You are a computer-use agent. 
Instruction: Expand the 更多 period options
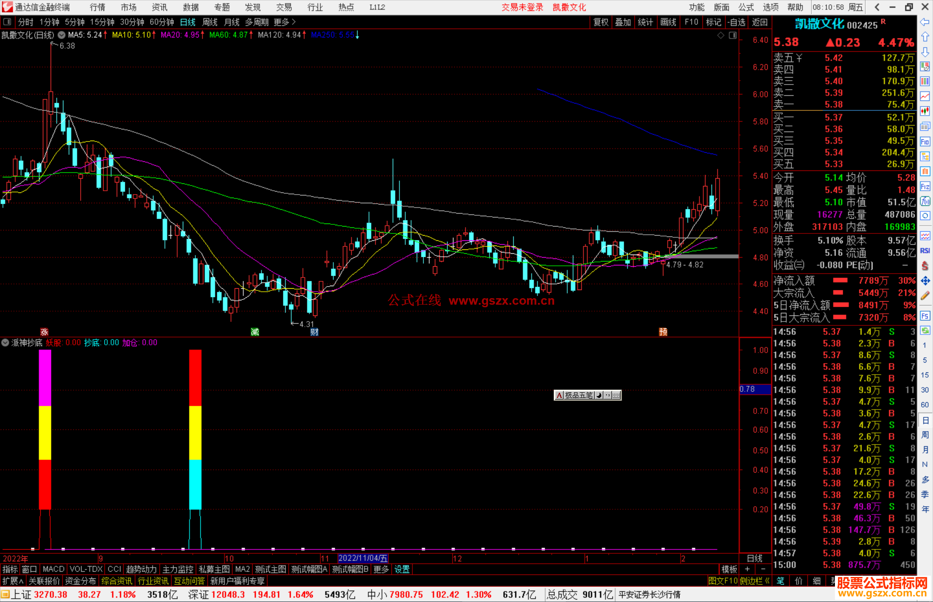(285, 22)
